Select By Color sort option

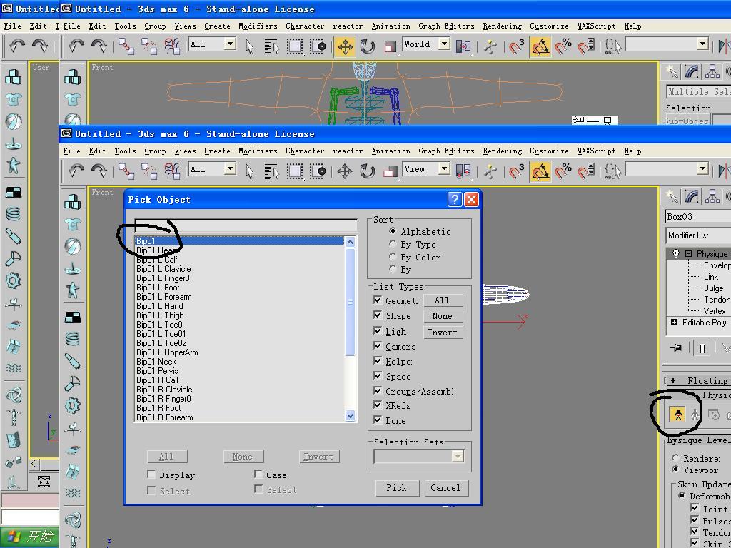coord(393,257)
